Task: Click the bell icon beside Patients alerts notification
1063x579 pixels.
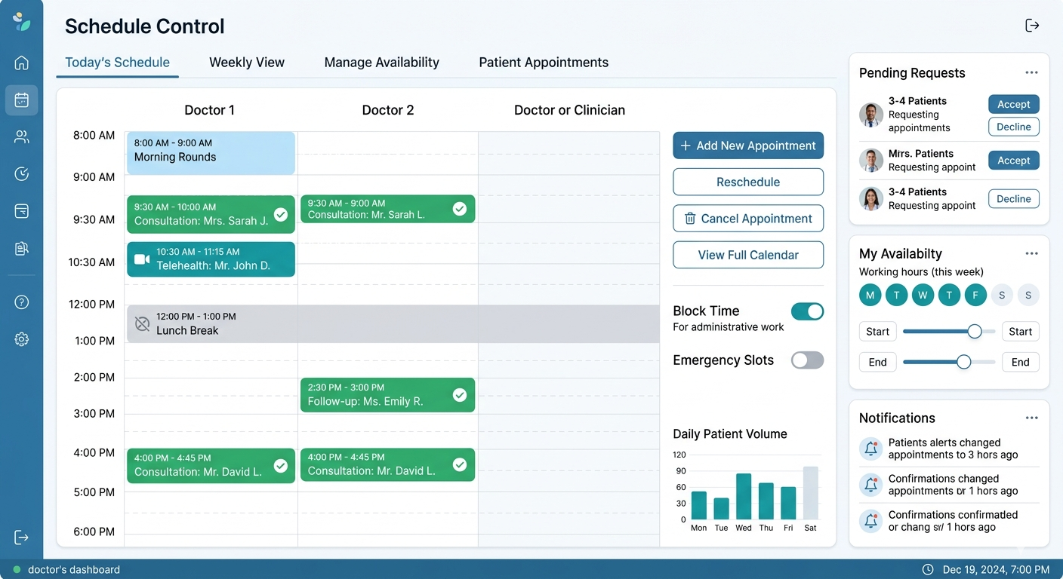Action: pos(870,449)
